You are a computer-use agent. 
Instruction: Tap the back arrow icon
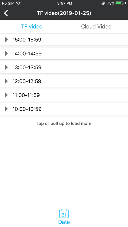pyautogui.click(x=6, y=13)
